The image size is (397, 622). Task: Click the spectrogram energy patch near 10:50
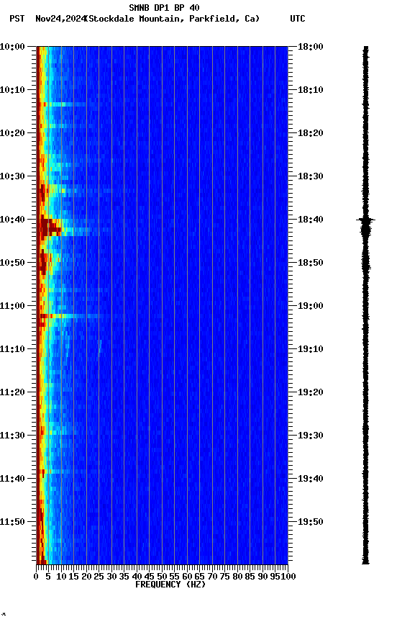tap(45, 262)
